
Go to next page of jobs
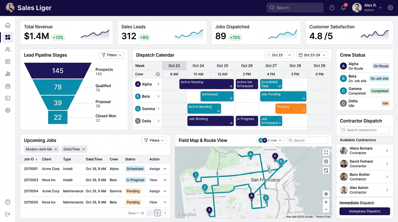click(165, 213)
